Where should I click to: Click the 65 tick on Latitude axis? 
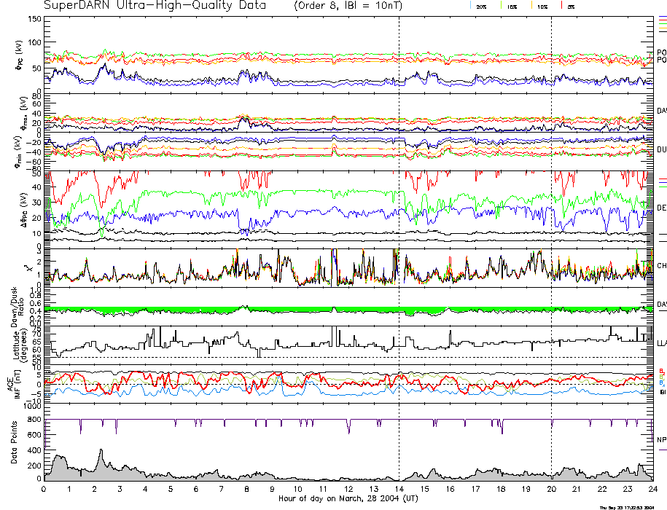point(37,342)
